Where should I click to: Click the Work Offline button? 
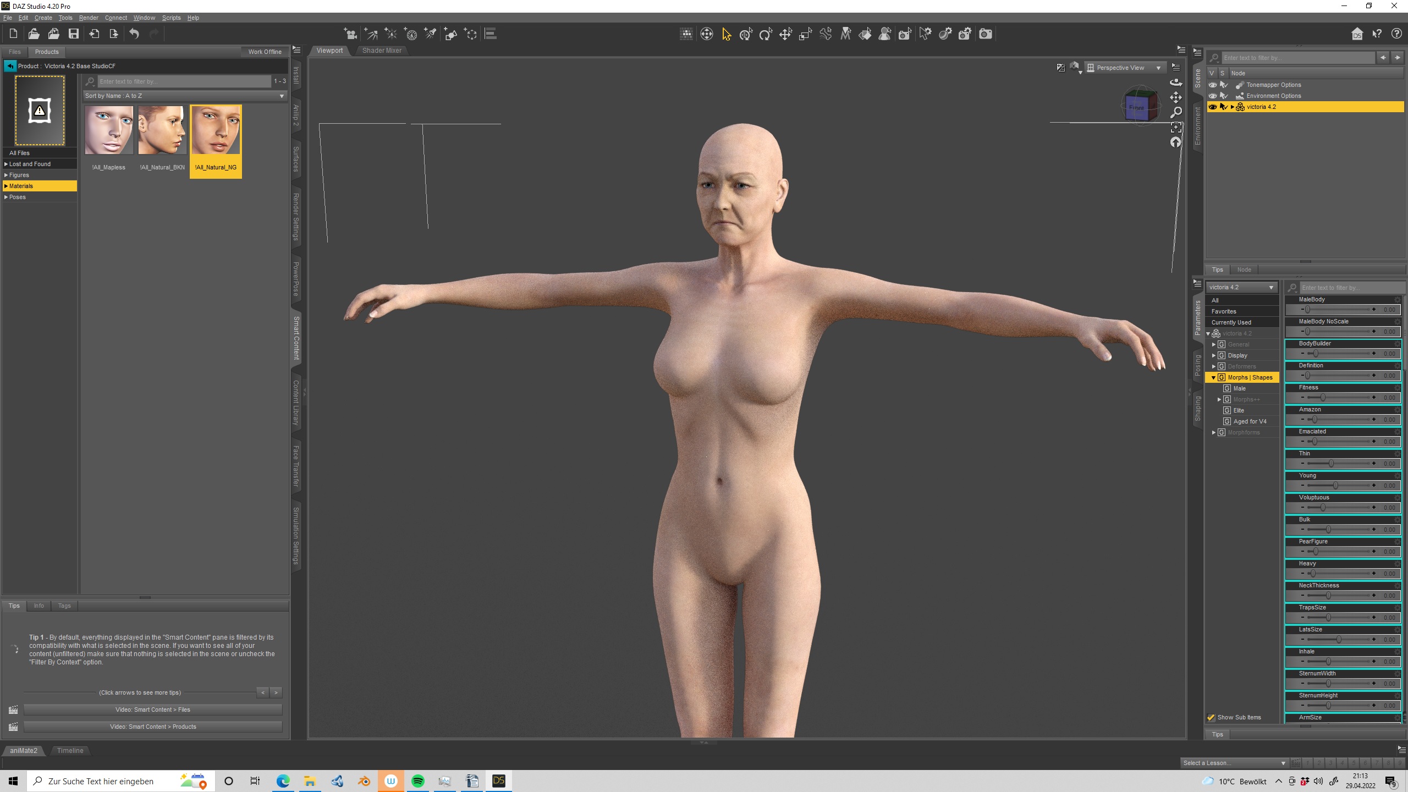pos(265,52)
